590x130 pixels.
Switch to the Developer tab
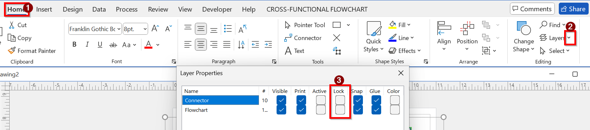217,9
